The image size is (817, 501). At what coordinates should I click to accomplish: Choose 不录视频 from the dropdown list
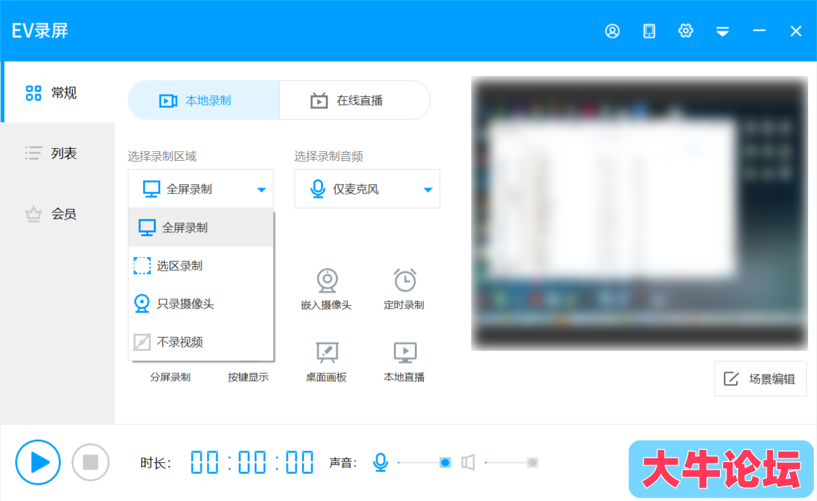pyautogui.click(x=201, y=342)
